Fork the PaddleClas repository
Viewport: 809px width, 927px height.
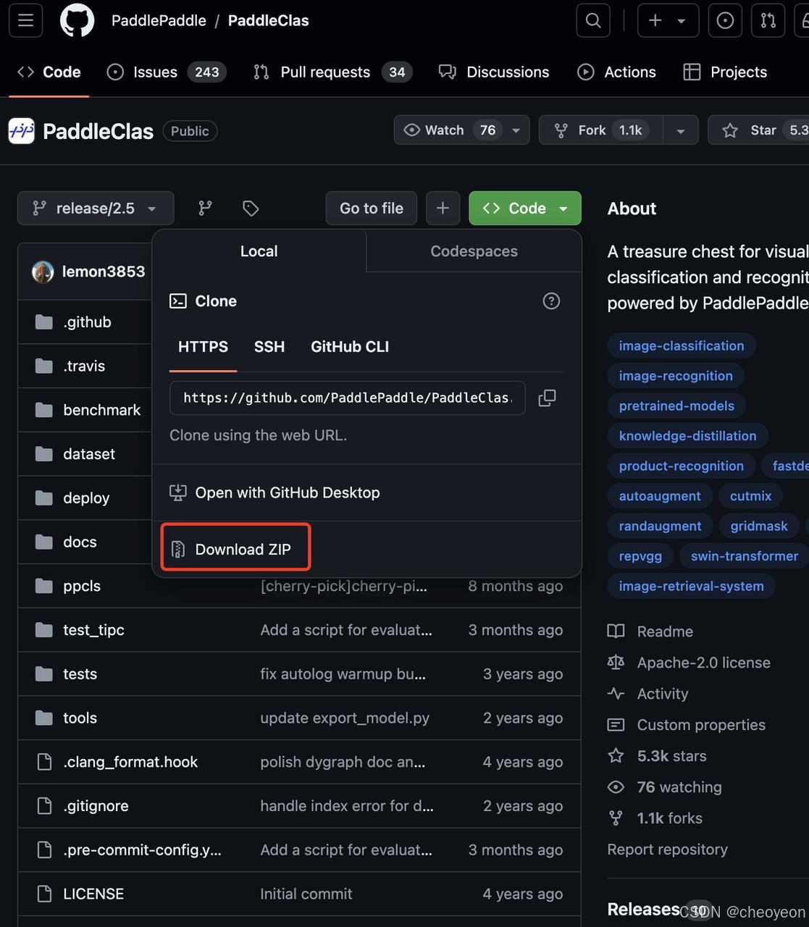601,130
